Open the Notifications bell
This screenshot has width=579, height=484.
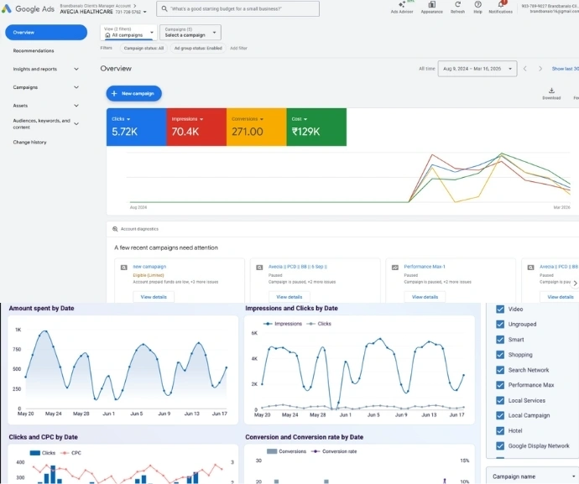point(500,5)
